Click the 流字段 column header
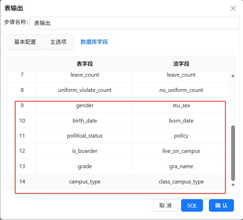The image size is (243, 220). click(x=181, y=64)
